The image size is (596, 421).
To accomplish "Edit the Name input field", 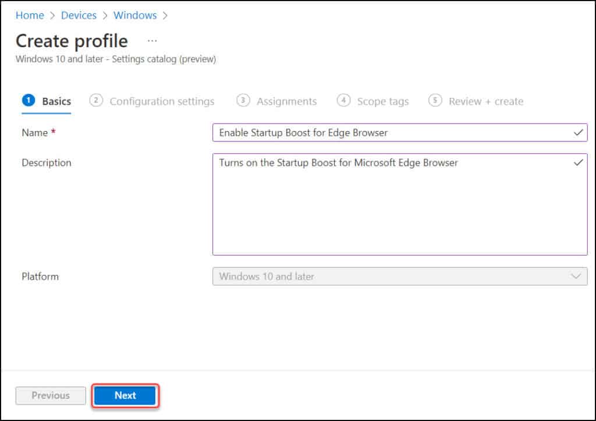I will click(x=400, y=132).
